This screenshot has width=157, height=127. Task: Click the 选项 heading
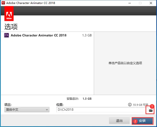[x=11, y=27]
